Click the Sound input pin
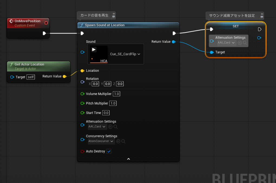This screenshot has height=183, width=276. click(83, 52)
